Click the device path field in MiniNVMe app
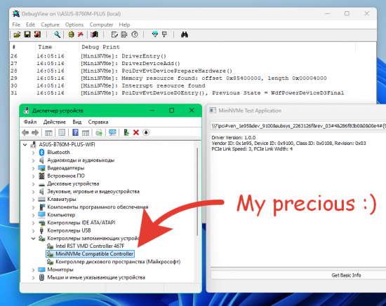Viewport: 386px width, 306px height. [x=298, y=126]
